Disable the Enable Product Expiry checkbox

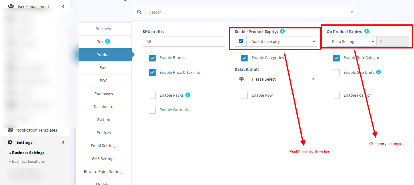point(241,41)
